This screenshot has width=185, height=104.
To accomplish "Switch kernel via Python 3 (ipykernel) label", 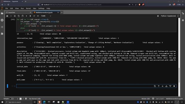I will click(168, 16).
